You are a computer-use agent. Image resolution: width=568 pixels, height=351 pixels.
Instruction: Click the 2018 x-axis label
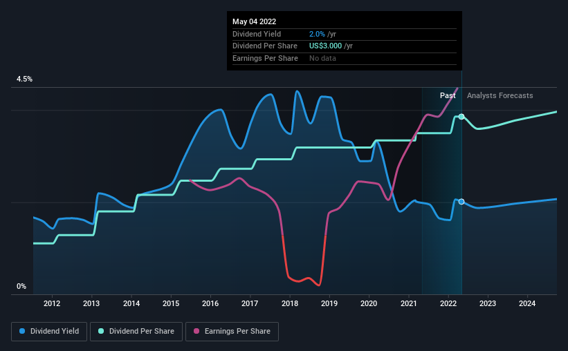click(x=290, y=303)
